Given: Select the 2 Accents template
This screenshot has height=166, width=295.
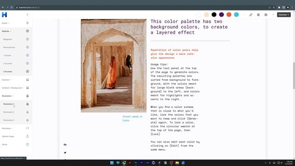Looking at the screenshot, I should click(8, 64).
